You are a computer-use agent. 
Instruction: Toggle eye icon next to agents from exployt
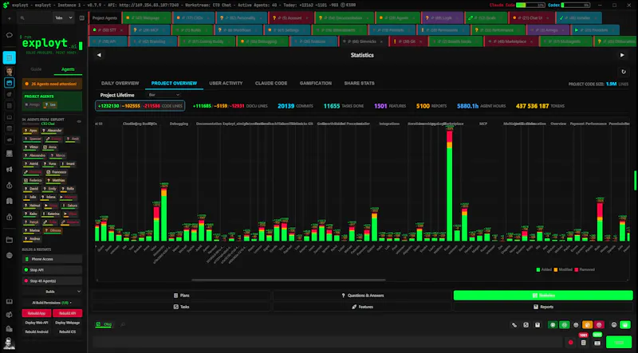point(79,121)
